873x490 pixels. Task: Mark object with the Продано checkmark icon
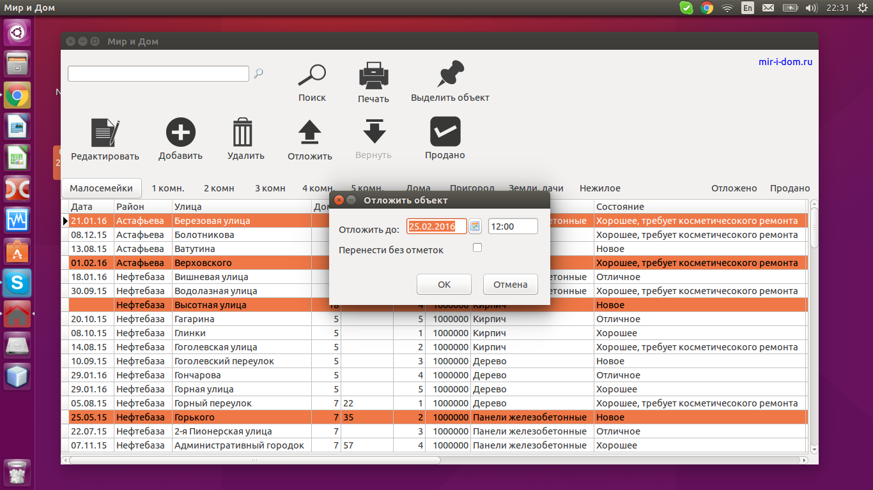coord(445,131)
